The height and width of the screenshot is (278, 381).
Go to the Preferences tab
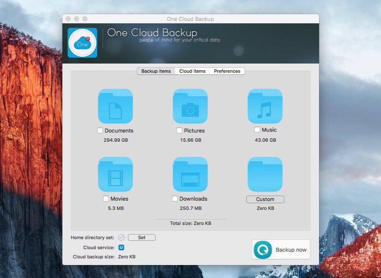pyautogui.click(x=227, y=71)
